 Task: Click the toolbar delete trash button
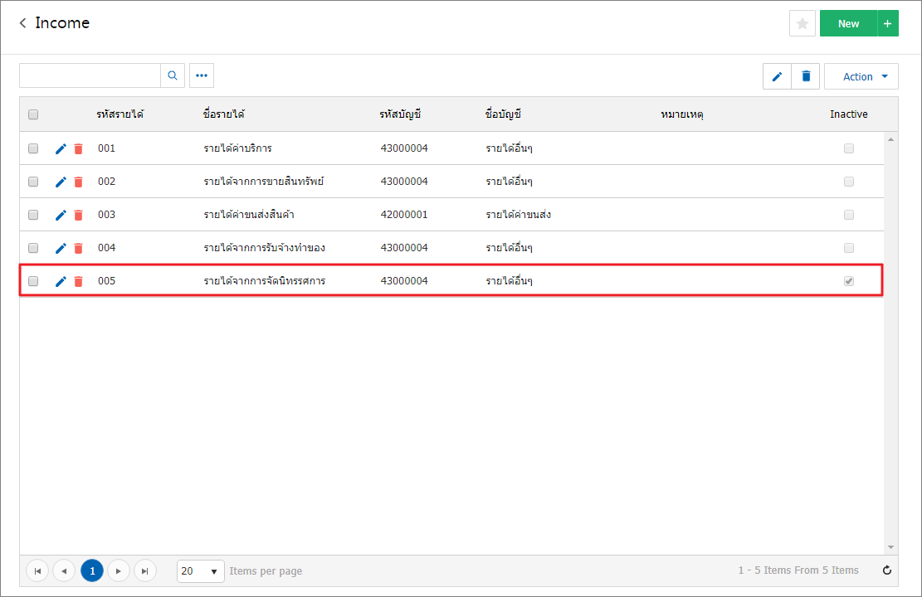coord(806,76)
